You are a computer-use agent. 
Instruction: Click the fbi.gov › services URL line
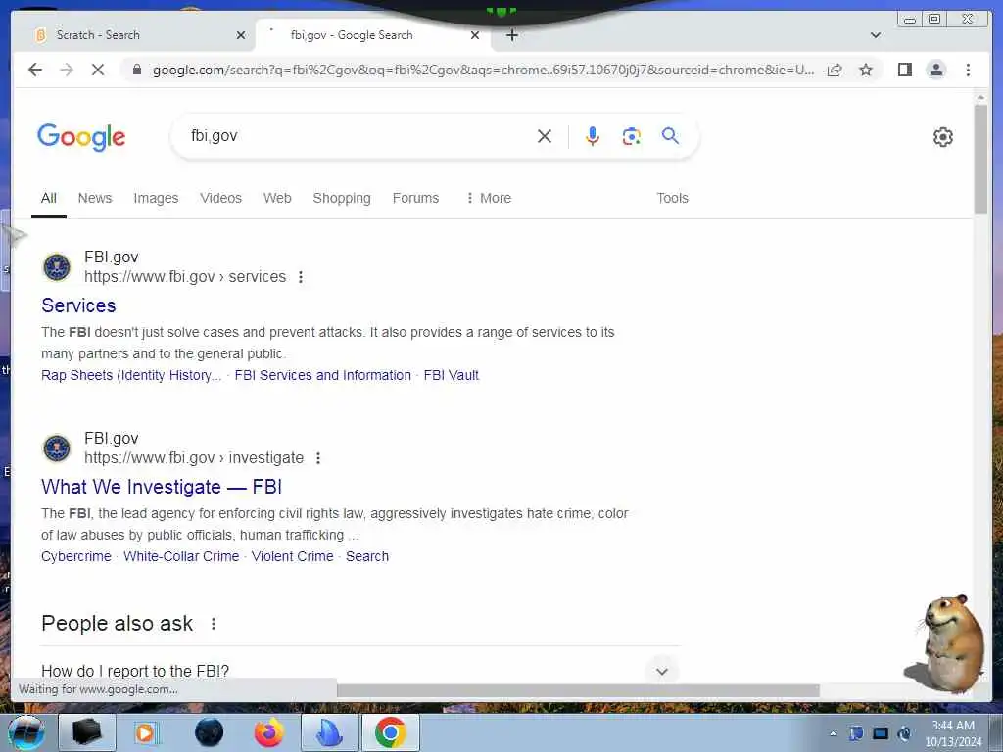pyautogui.click(x=185, y=277)
